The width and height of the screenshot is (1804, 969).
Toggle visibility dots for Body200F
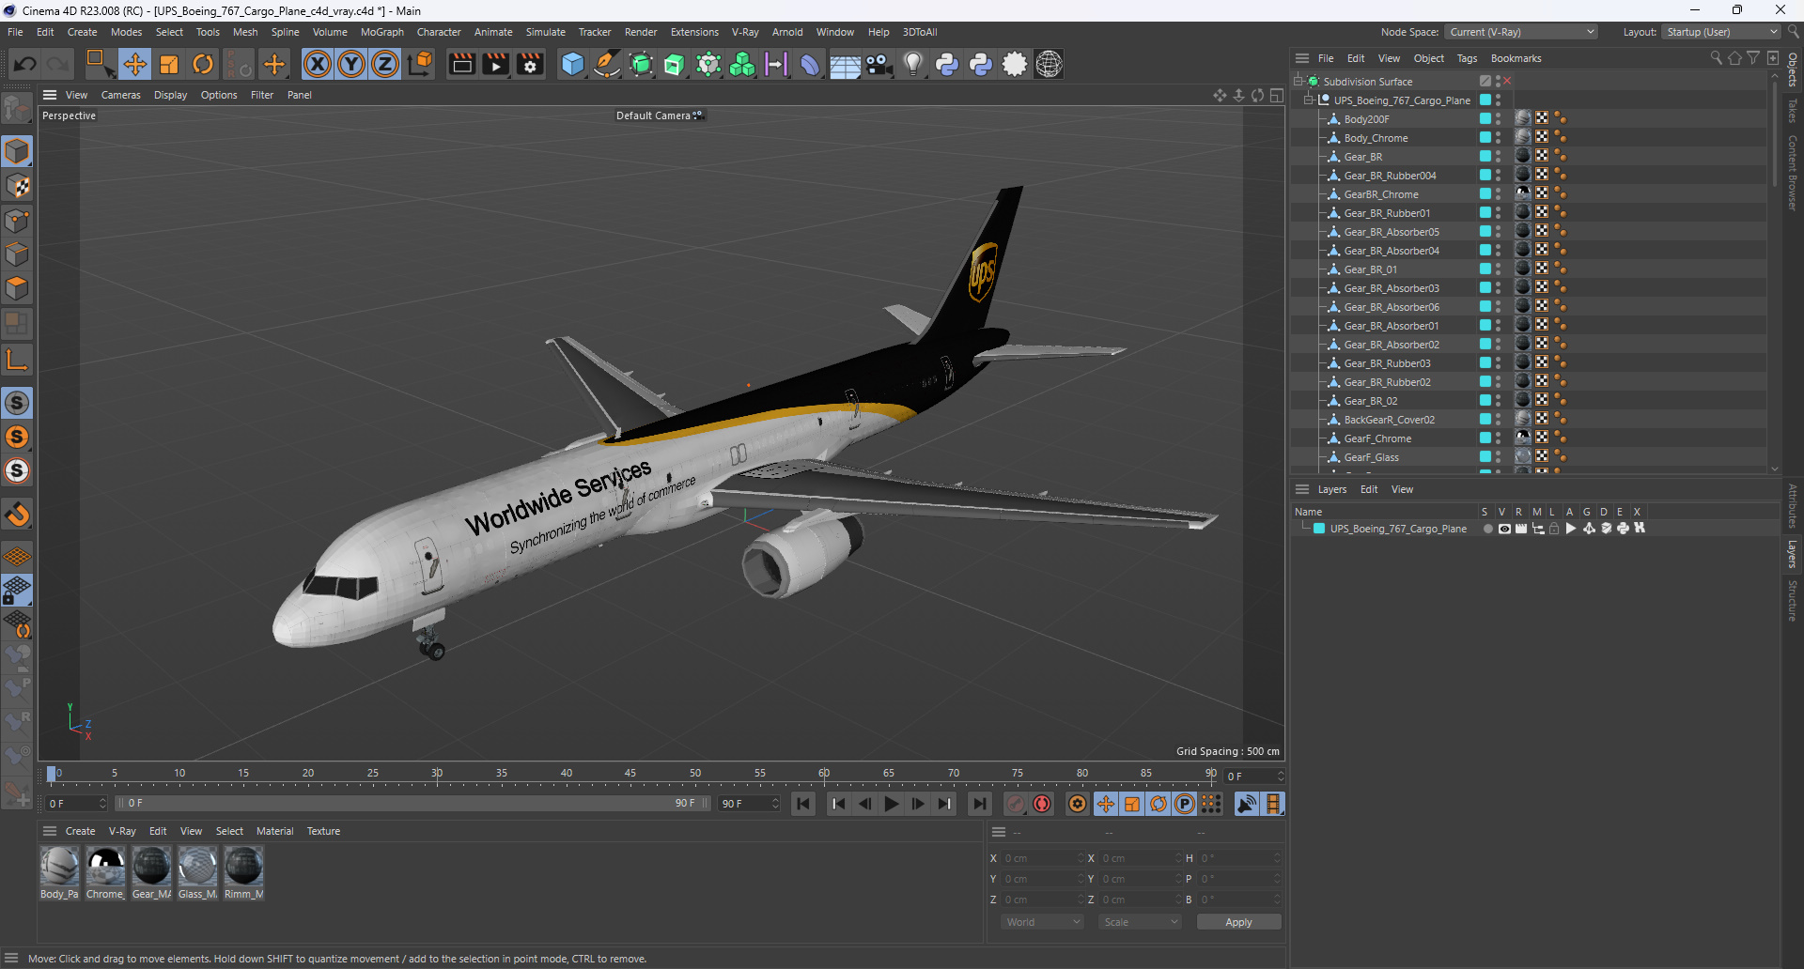[x=1499, y=119]
